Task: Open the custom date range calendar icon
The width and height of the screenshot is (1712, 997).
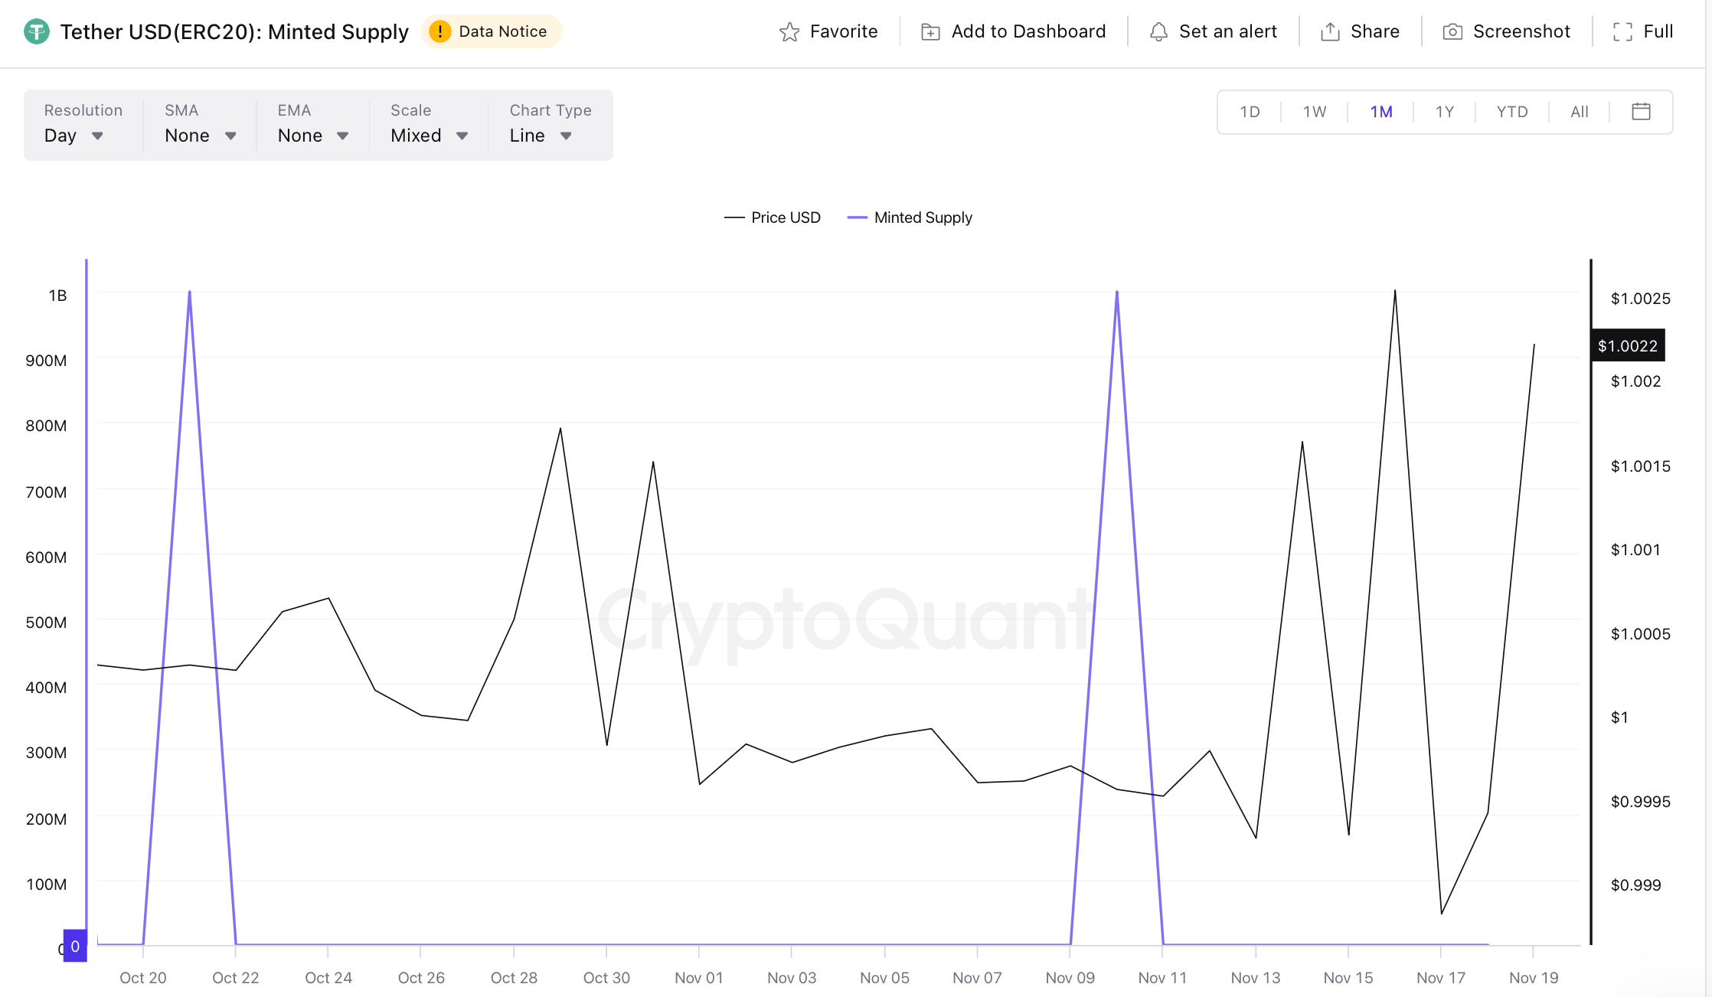Action: point(1642,111)
